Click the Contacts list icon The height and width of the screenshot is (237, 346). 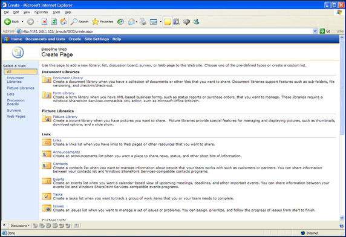[x=47, y=166]
